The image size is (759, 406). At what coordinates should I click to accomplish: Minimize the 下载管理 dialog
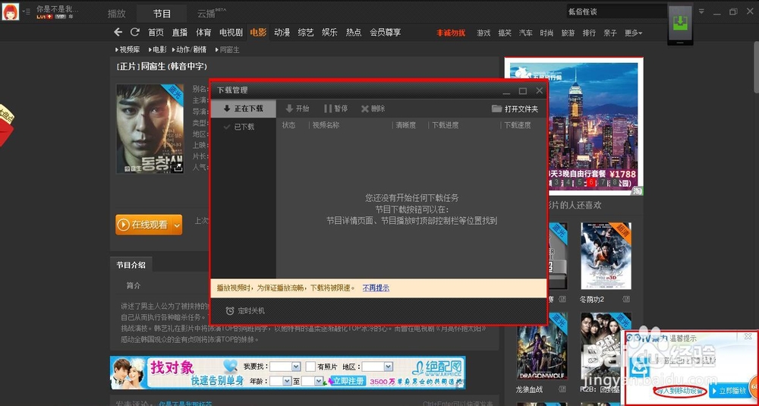[x=506, y=91]
